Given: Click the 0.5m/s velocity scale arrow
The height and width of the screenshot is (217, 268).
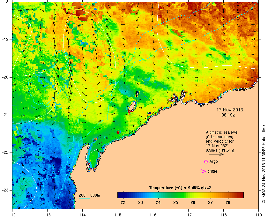Looking at the screenshot, I should click(216, 154).
